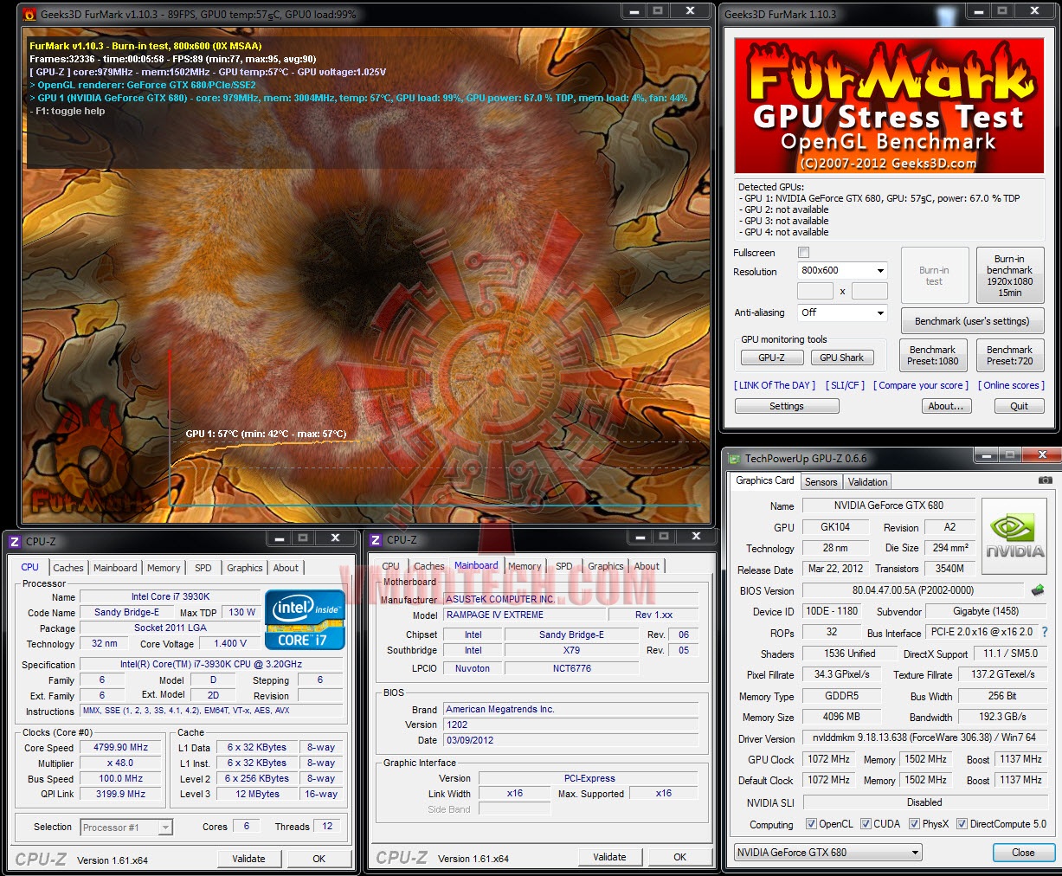The height and width of the screenshot is (876, 1062).
Task: Click the NVIDIA logo in GPU-Z
Action: (1015, 536)
